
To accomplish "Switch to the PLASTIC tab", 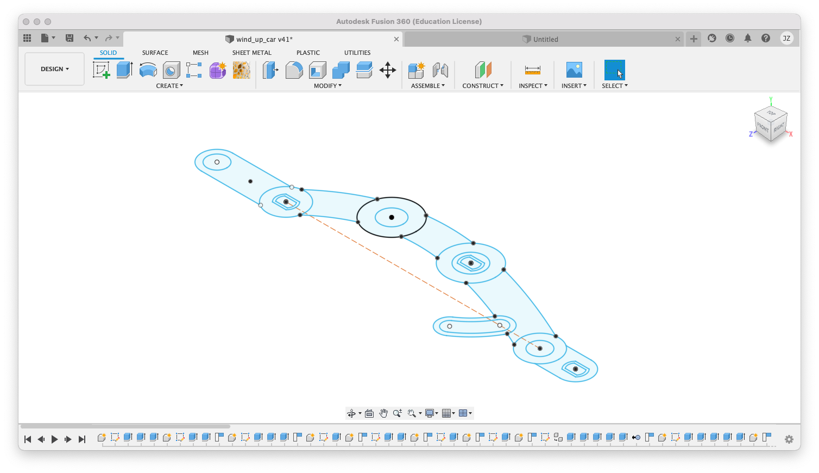I will pyautogui.click(x=308, y=53).
